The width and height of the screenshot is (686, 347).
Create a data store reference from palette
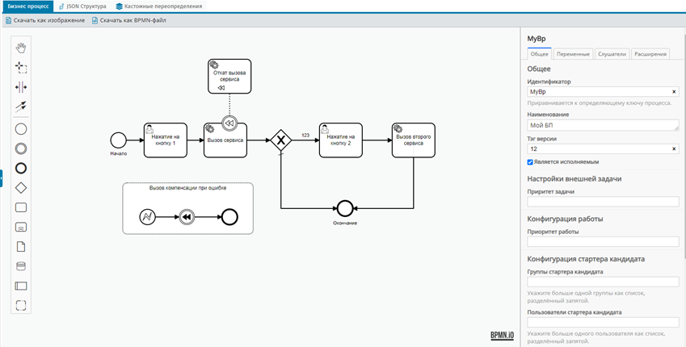click(x=21, y=266)
